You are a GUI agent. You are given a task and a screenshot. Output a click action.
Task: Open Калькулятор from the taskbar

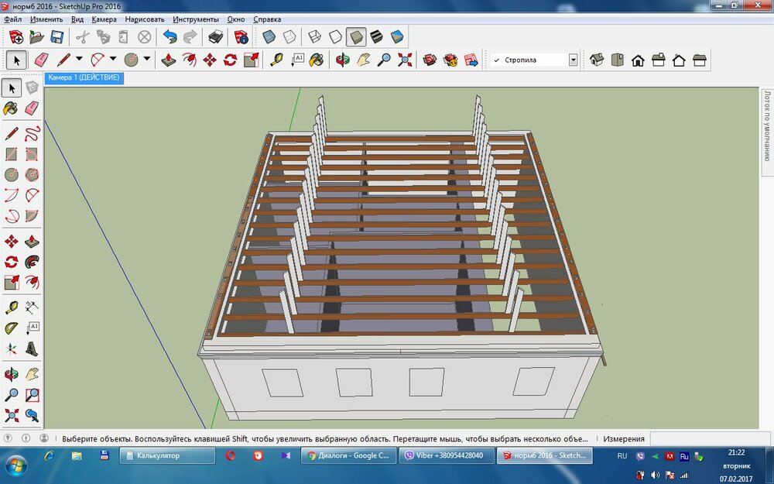[x=167, y=456]
